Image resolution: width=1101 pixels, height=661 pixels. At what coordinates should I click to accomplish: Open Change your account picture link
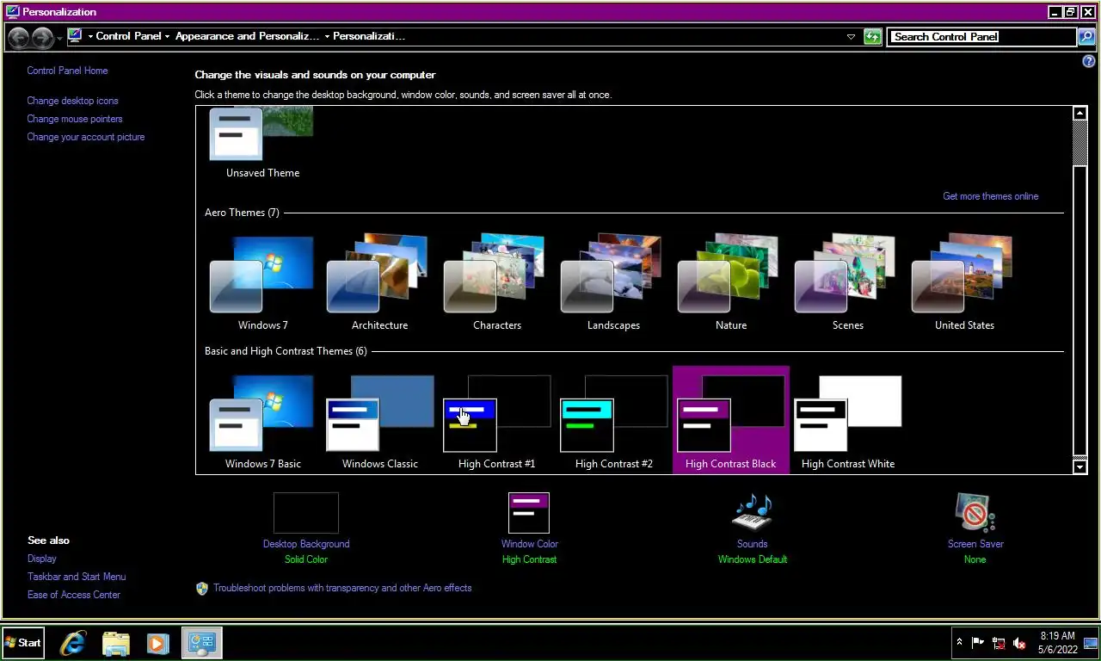[x=86, y=137]
